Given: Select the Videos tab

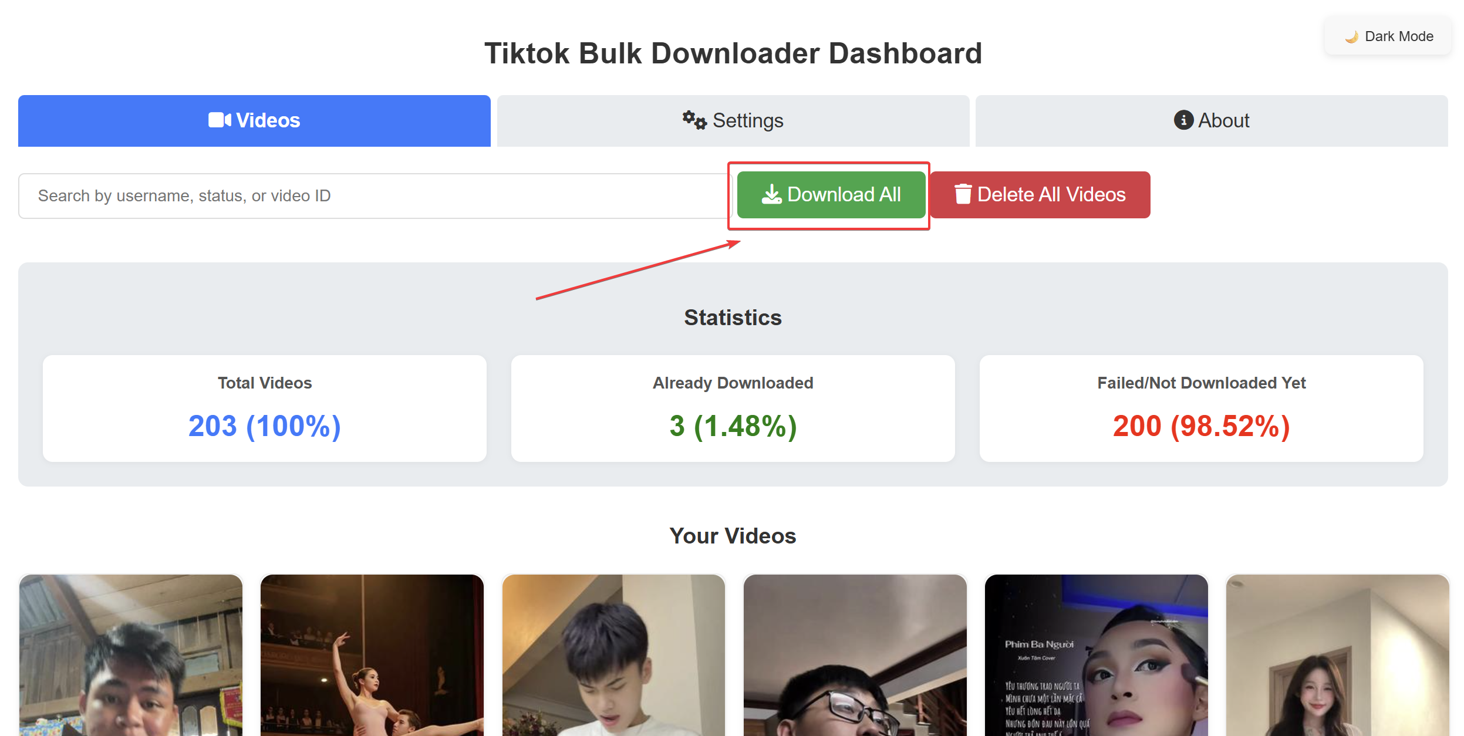Looking at the screenshot, I should (x=254, y=121).
